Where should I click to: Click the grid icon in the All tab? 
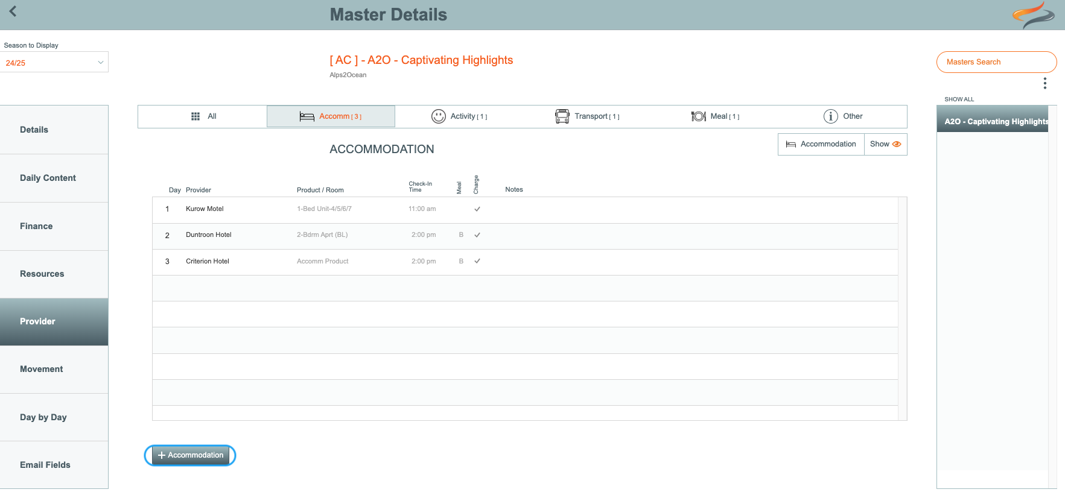click(196, 116)
